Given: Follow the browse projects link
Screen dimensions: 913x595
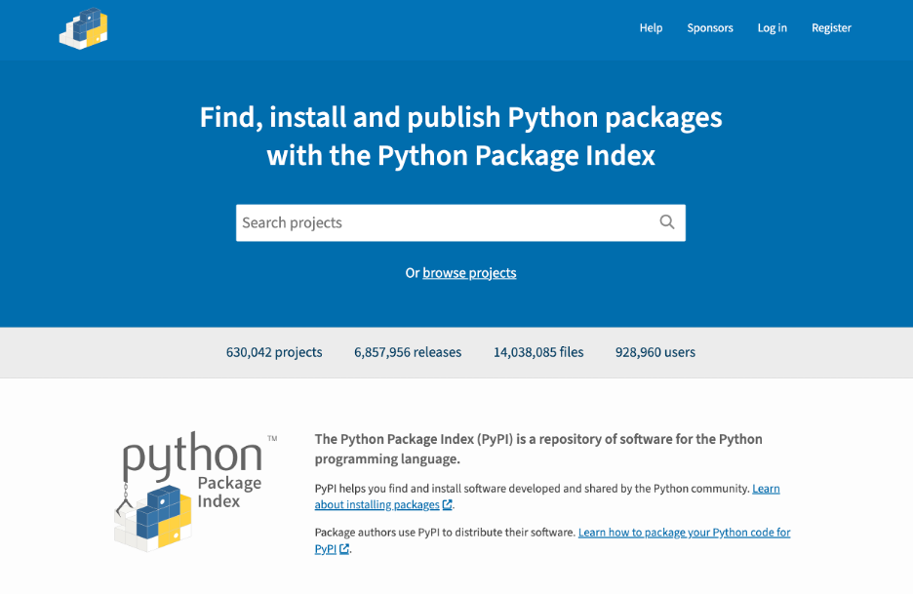Looking at the screenshot, I should (469, 273).
